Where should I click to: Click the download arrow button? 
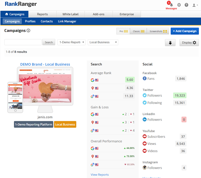tap(170, 43)
